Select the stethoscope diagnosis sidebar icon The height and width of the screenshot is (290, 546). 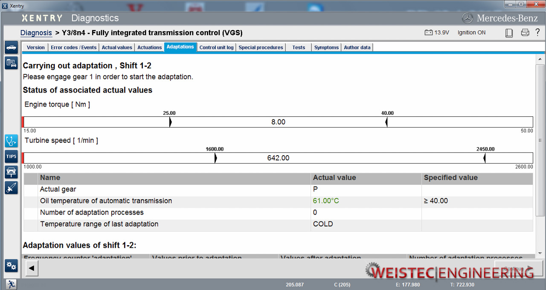[11, 141]
